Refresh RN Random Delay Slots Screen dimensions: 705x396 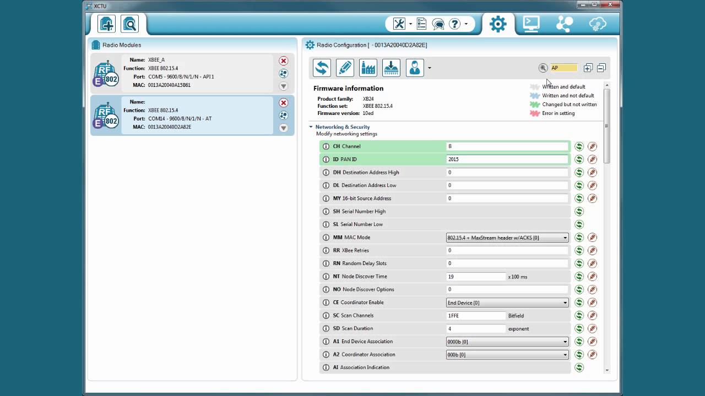pyautogui.click(x=579, y=263)
